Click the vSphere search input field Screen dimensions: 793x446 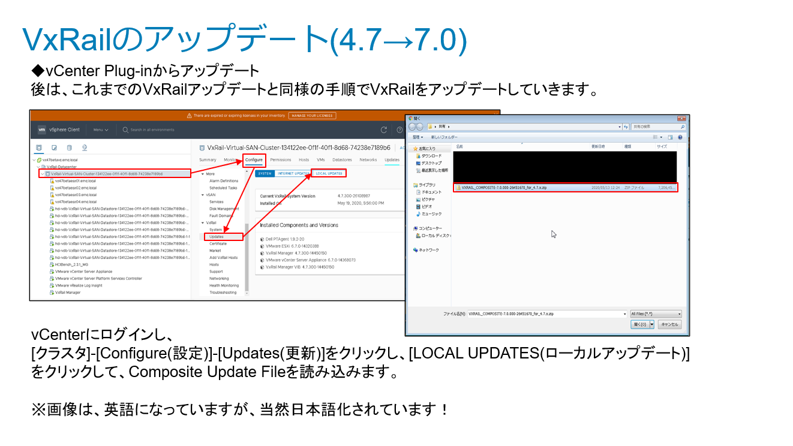(x=154, y=129)
